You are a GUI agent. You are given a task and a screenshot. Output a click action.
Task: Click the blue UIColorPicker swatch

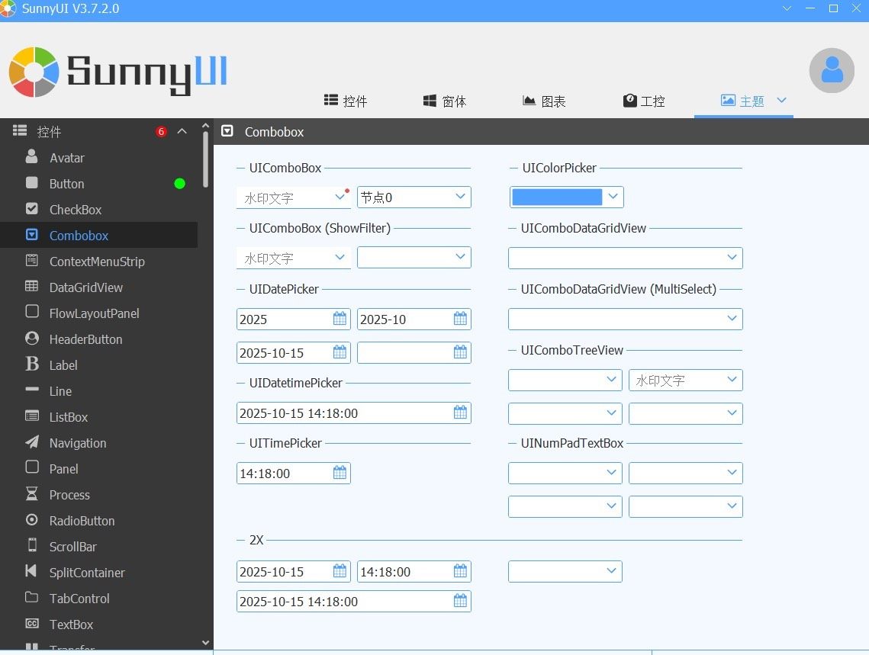pos(557,197)
